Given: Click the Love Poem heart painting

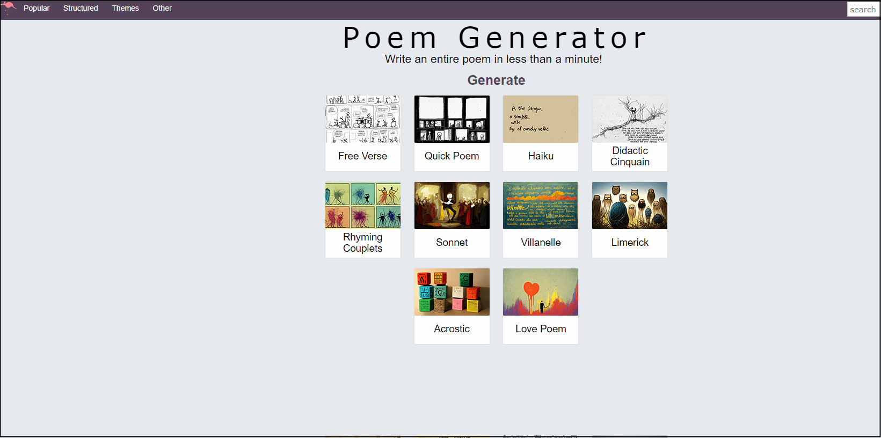Looking at the screenshot, I should 541,292.
